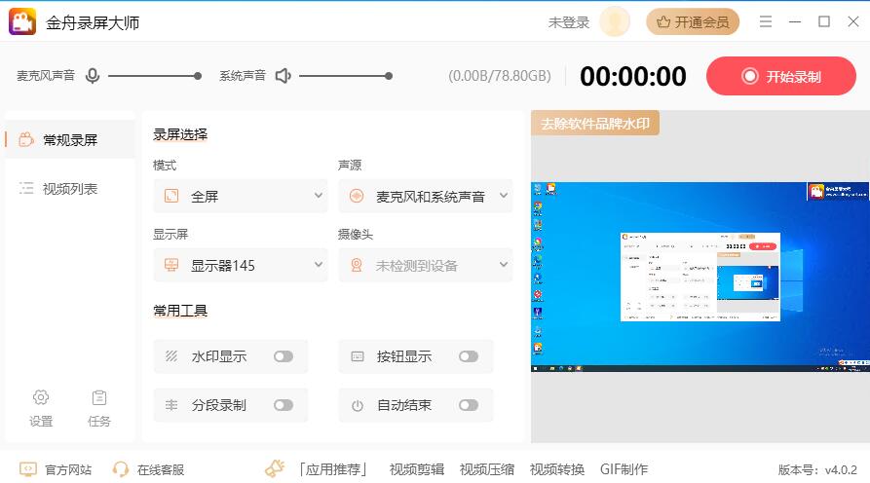Open Settings via the gear icon
The width and height of the screenshot is (870, 483).
click(41, 397)
